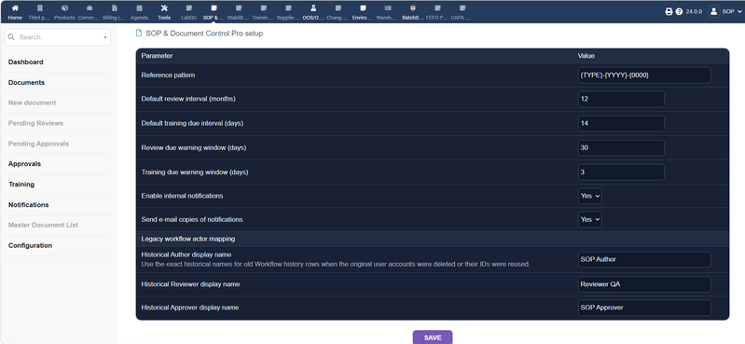Screen dimensions: 745x344
Task: Click the print page icon
Action: click(669, 11)
